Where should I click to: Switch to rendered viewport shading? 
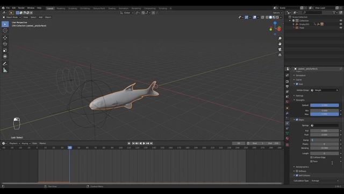pyautogui.click(x=277, y=17)
